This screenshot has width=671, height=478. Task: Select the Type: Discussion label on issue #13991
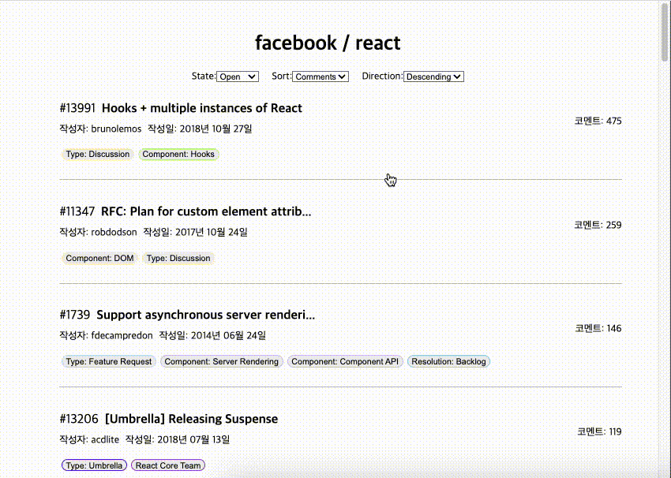(x=98, y=154)
